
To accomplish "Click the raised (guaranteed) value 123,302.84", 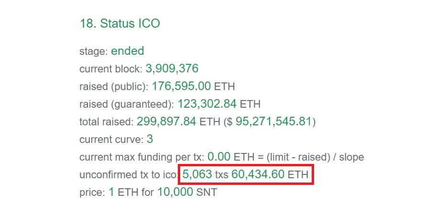I will pyautogui.click(x=207, y=104).
